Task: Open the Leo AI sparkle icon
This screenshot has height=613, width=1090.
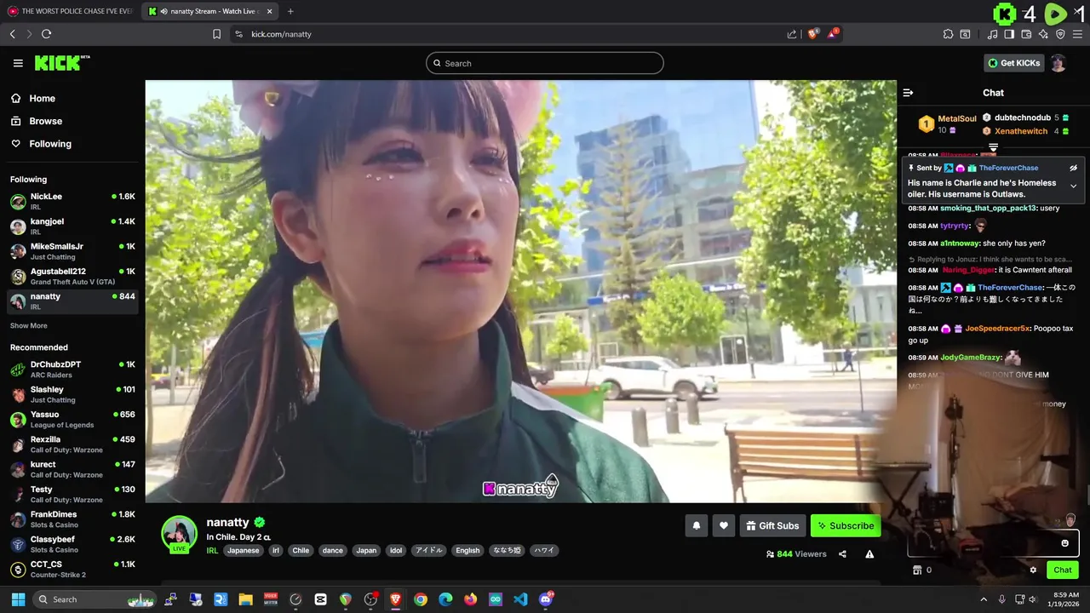Action: (x=1043, y=34)
